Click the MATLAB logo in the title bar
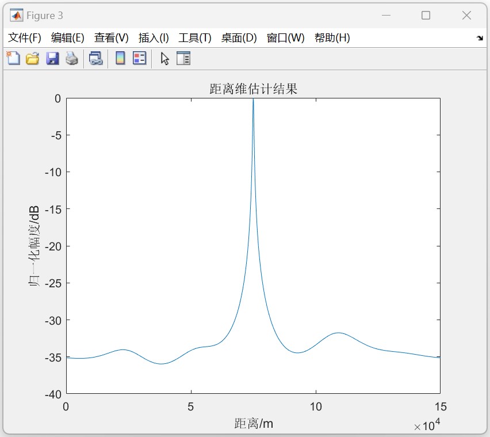 pyautogui.click(x=16, y=16)
